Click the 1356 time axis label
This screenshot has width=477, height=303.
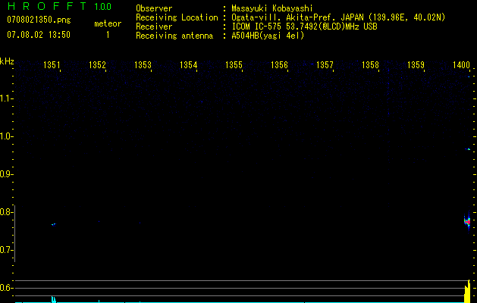(279, 65)
